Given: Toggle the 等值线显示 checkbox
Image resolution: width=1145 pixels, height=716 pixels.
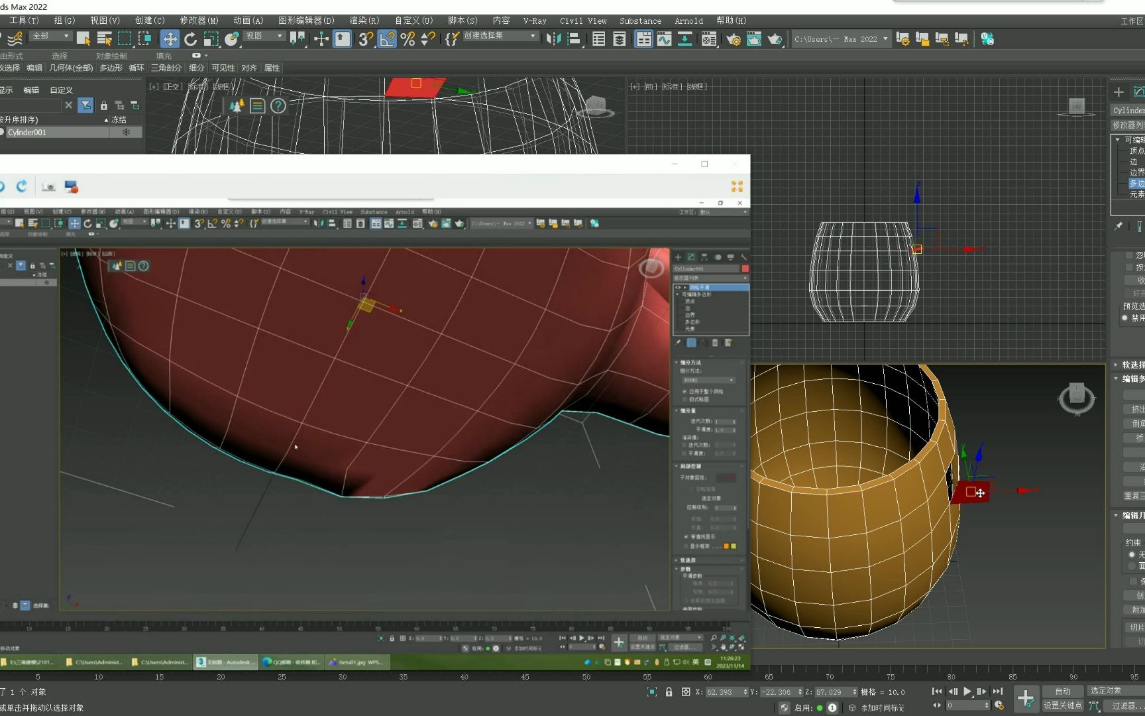Looking at the screenshot, I should coord(686,536).
